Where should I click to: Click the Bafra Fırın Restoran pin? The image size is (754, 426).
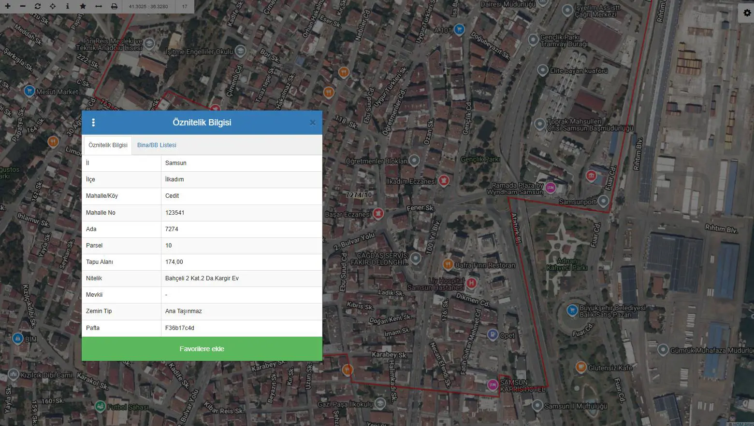[x=448, y=264]
